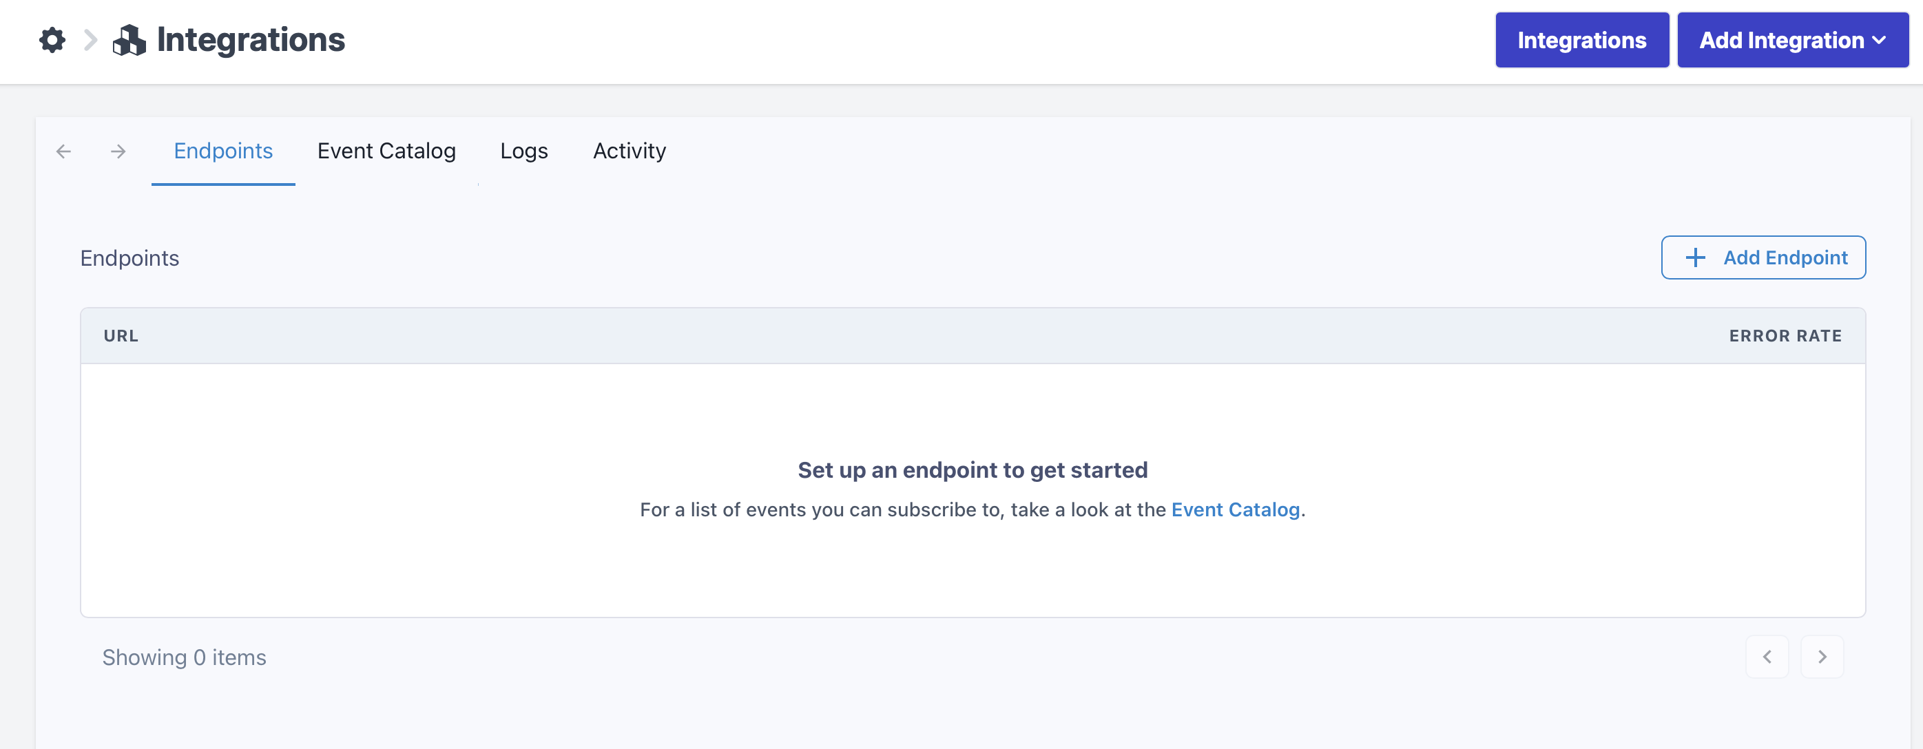Viewport: 1923px width, 749px height.
Task: Click the plus icon in Add Endpoint
Action: point(1695,257)
